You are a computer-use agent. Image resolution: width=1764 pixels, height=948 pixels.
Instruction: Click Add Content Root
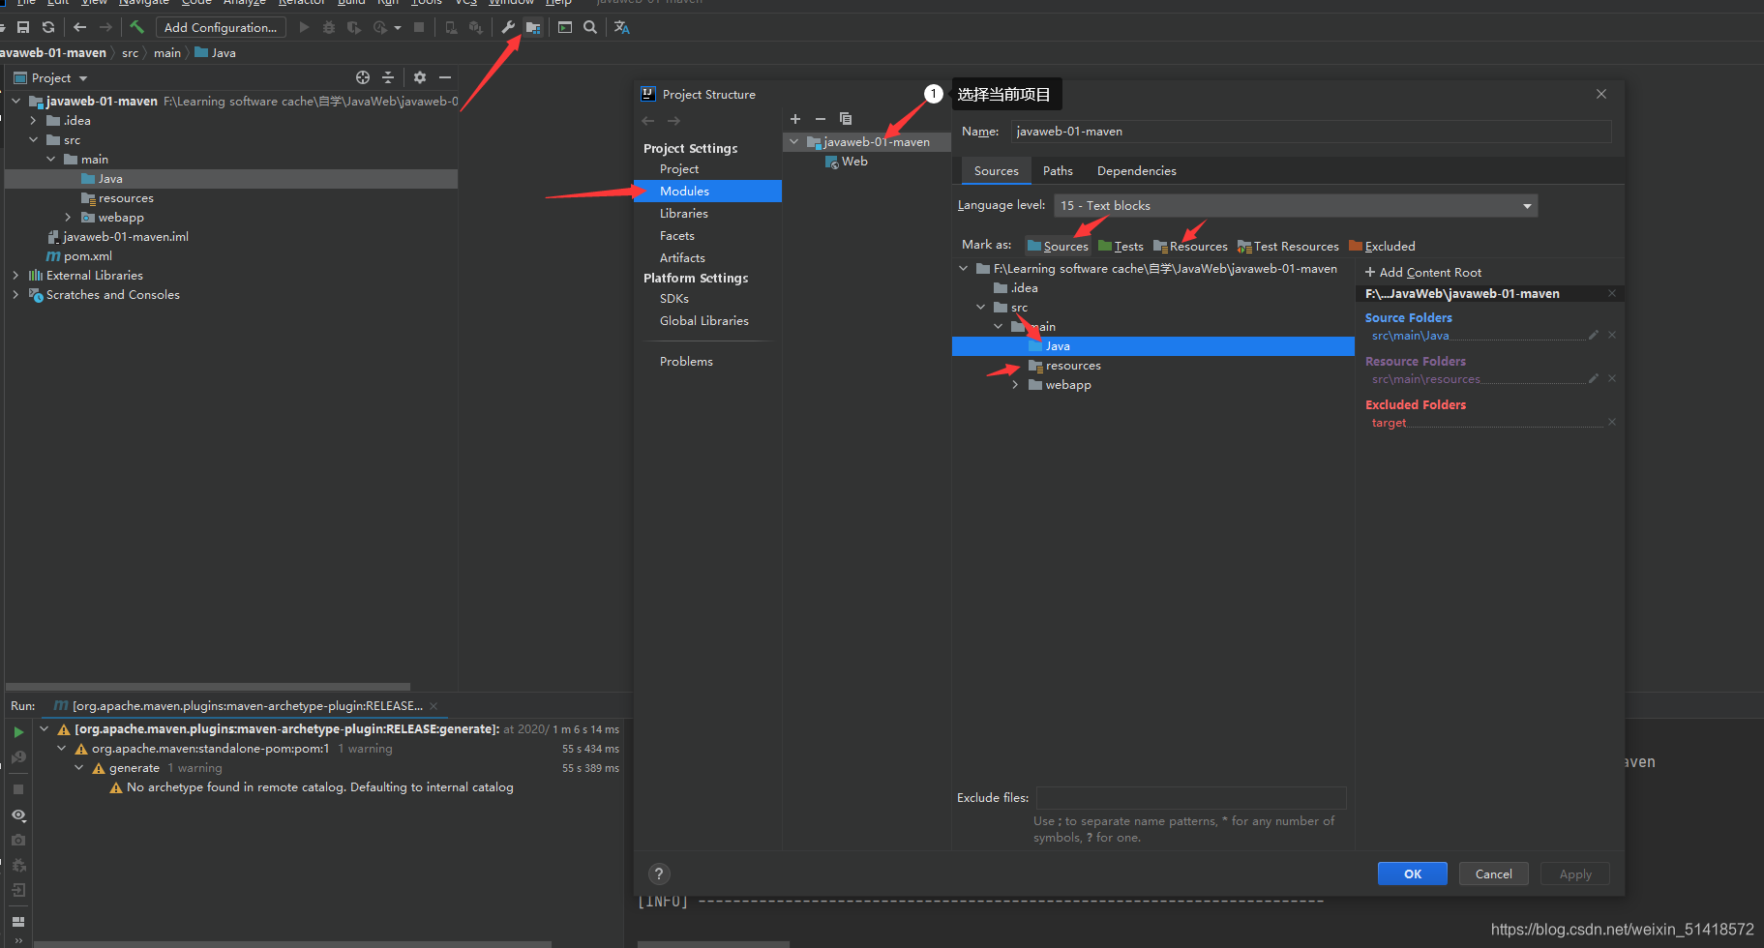[x=1423, y=272]
